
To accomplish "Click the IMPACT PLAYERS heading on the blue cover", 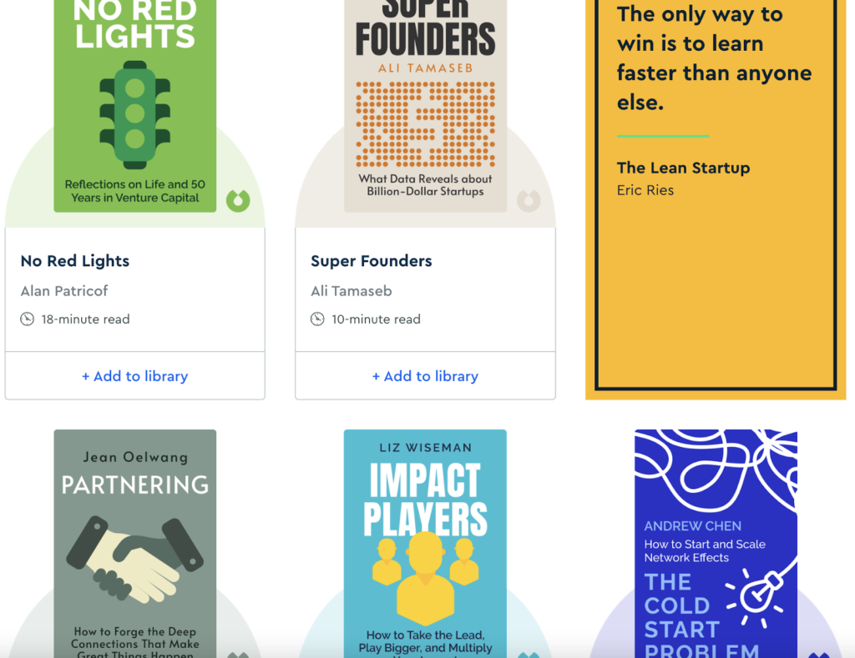I will point(425,499).
